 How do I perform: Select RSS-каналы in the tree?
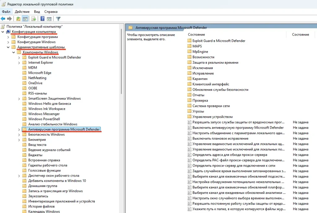(37, 93)
